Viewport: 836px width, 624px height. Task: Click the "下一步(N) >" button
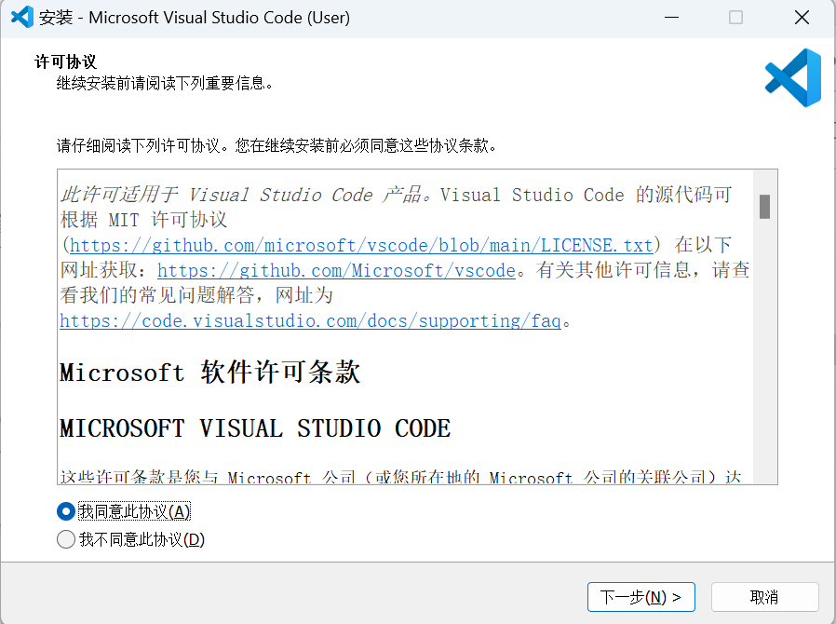[x=640, y=597]
